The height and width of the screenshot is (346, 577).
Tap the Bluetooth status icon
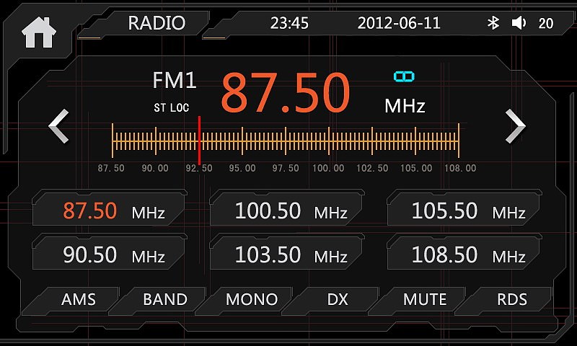click(493, 23)
